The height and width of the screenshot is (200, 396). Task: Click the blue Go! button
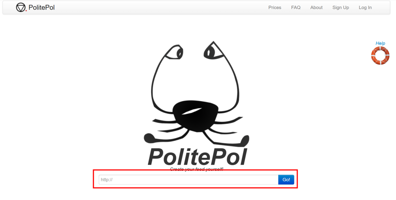(x=286, y=180)
